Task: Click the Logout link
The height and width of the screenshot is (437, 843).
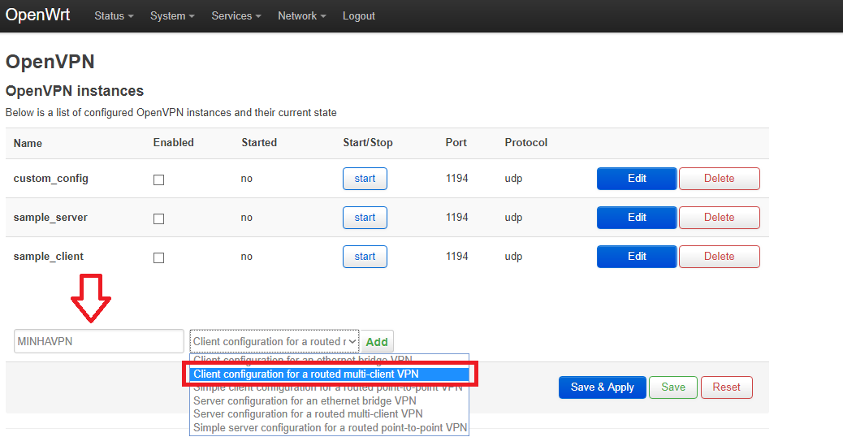Action: click(x=359, y=16)
